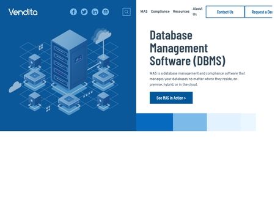Open the MAS menu item
Image resolution: width=275 pixels, height=220 pixels.
[x=144, y=12]
